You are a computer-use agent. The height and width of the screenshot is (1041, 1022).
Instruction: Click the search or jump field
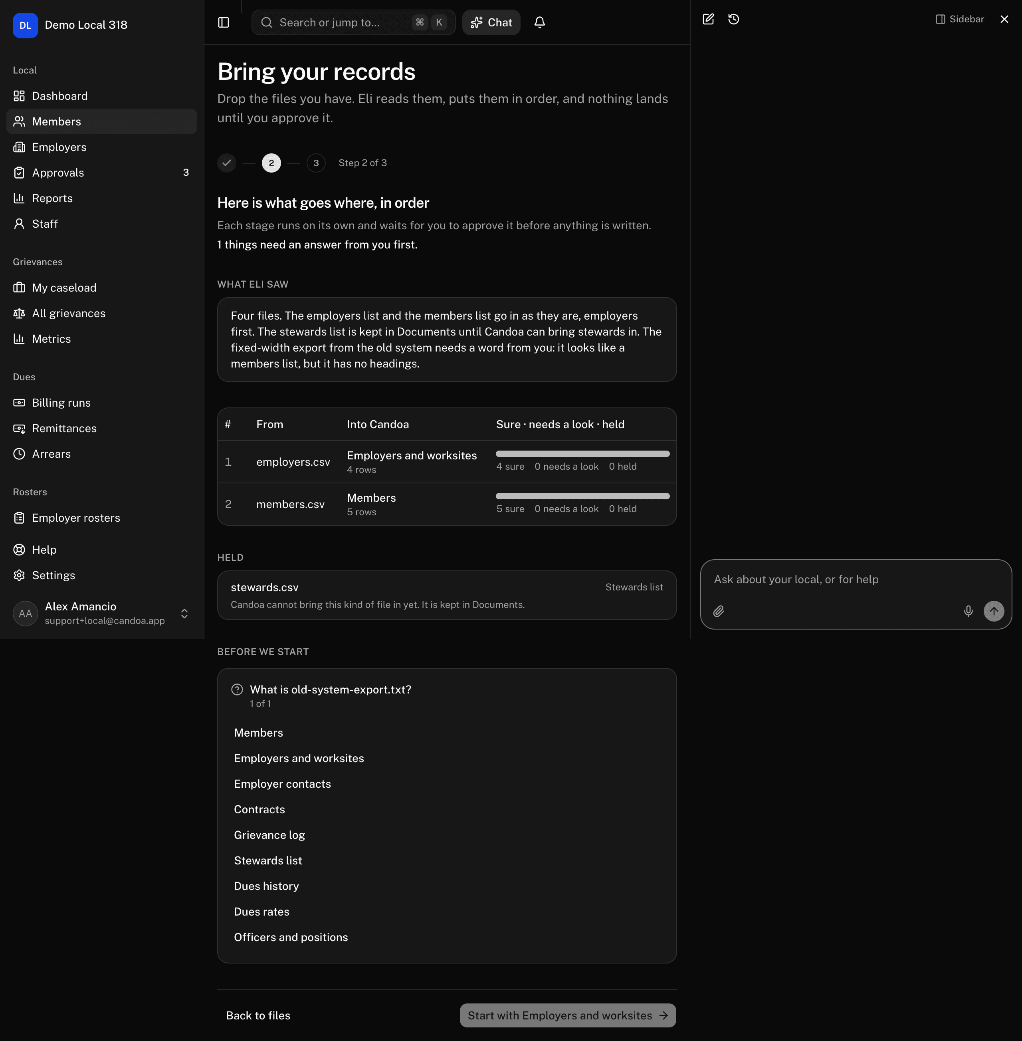coord(353,22)
